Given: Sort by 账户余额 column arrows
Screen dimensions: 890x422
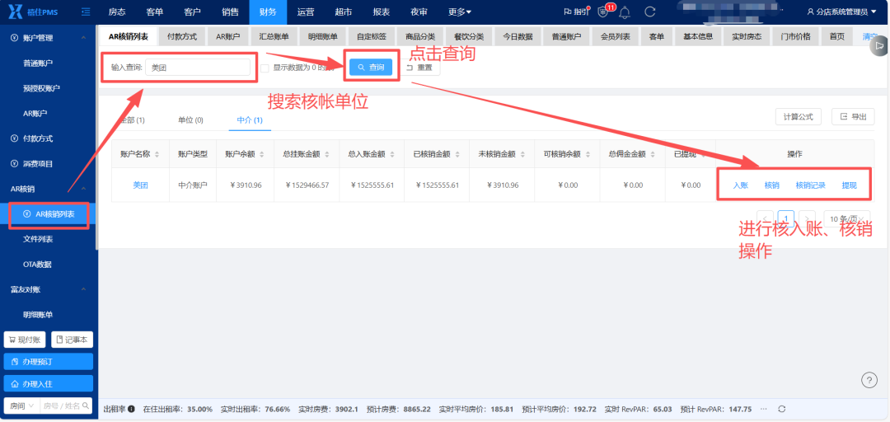Looking at the screenshot, I should tap(262, 154).
